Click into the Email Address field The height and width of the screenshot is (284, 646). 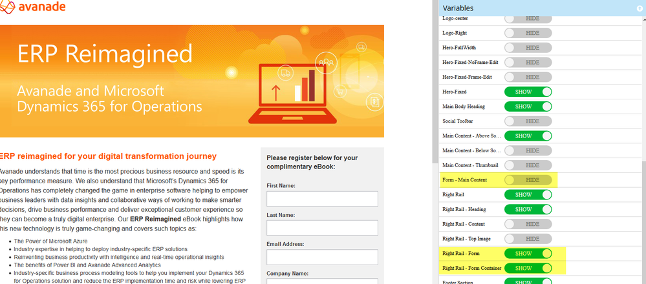click(322, 257)
